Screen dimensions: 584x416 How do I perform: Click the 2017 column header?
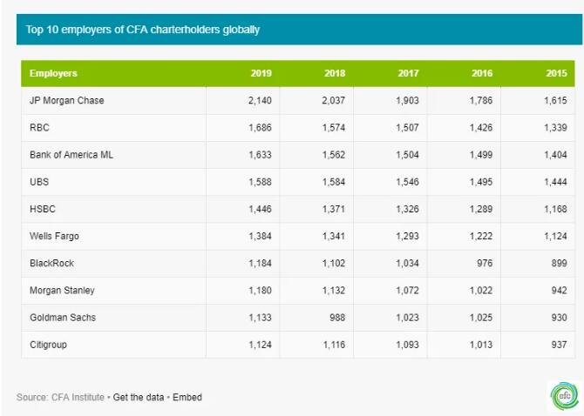(x=408, y=73)
